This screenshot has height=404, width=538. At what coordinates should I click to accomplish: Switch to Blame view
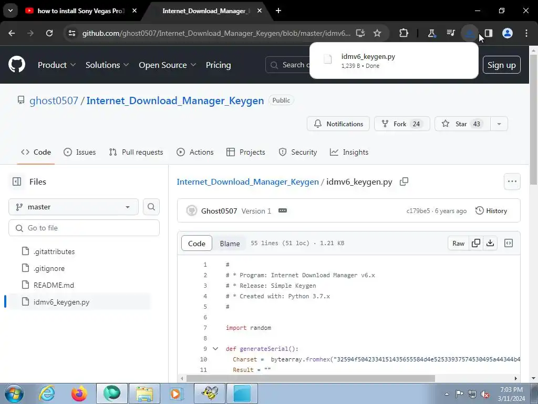pos(230,243)
